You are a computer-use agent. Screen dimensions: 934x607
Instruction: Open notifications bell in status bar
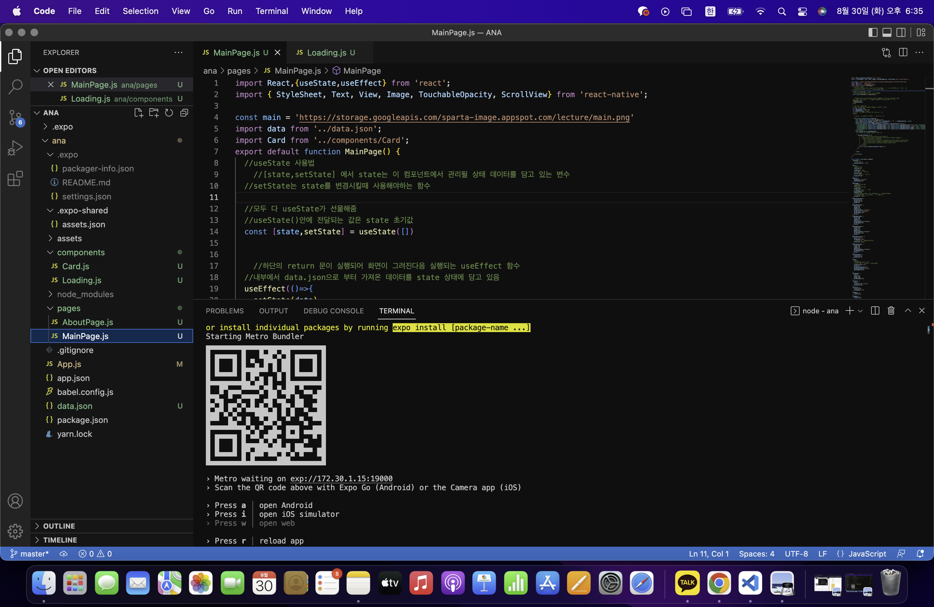point(920,554)
